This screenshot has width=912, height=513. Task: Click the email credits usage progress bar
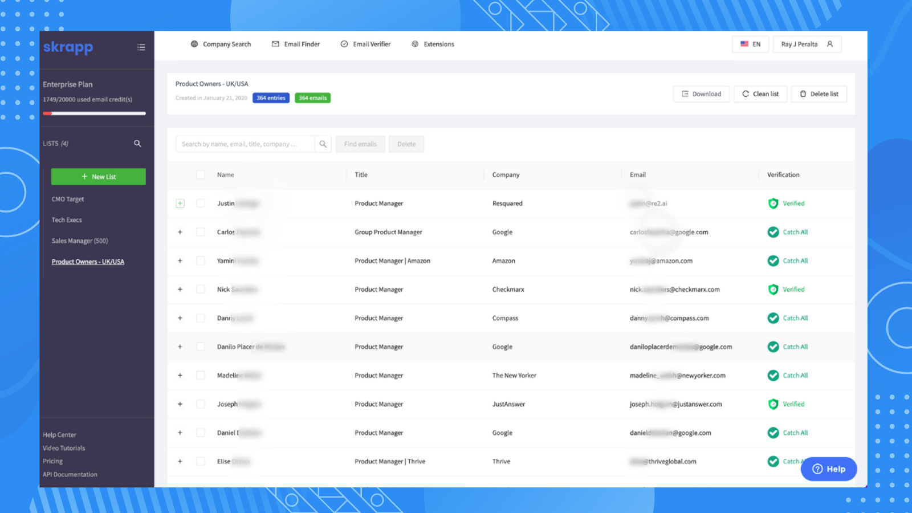(94, 113)
